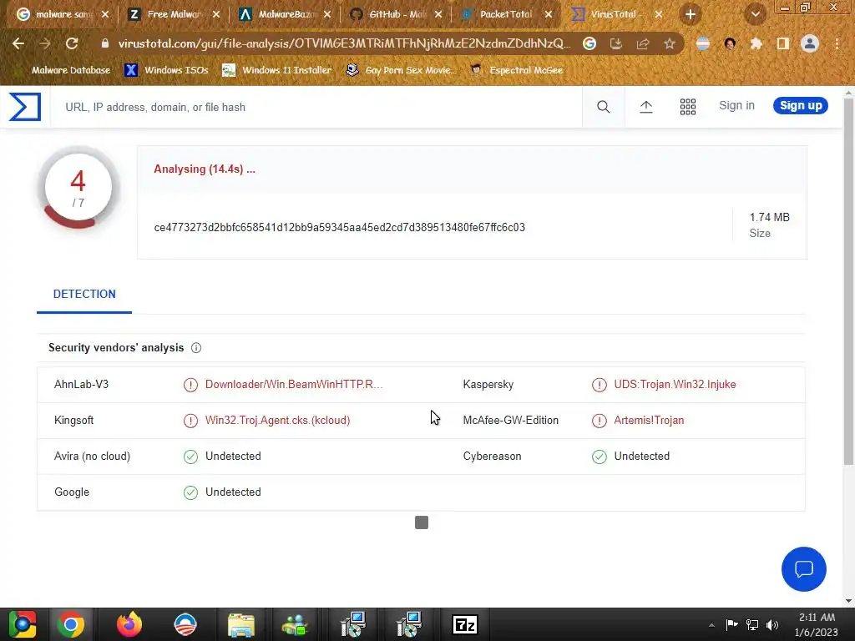Bookmark this page with star icon
The height and width of the screenshot is (641, 855).
point(670,43)
